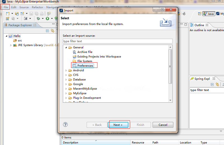Switch to the Java perspective
Viewport: 224px width, 145px height.
(x=209, y=14)
